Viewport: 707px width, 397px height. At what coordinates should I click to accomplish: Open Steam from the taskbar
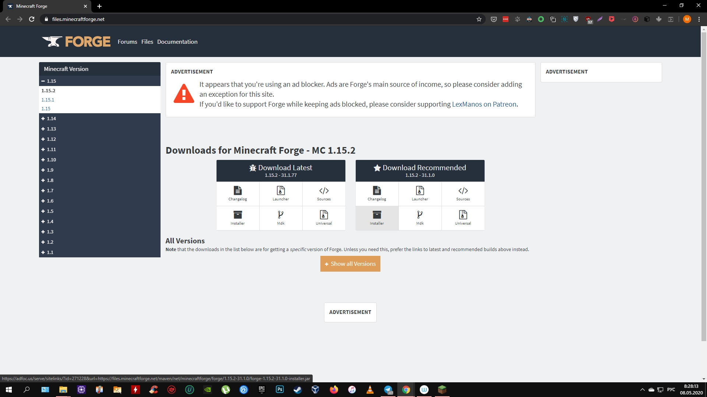tap(298, 390)
